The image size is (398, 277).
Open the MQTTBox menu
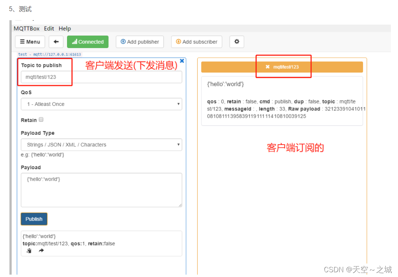(x=26, y=28)
